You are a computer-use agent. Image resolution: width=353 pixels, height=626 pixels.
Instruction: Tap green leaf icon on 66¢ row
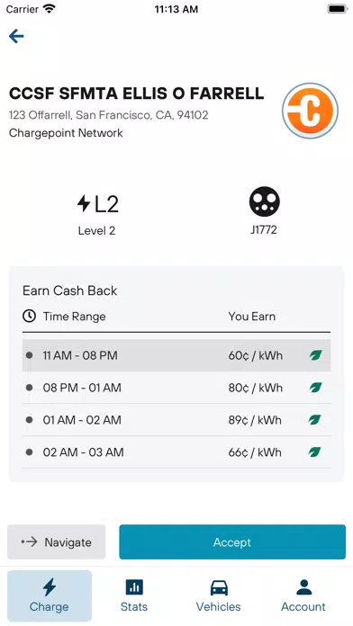(315, 452)
